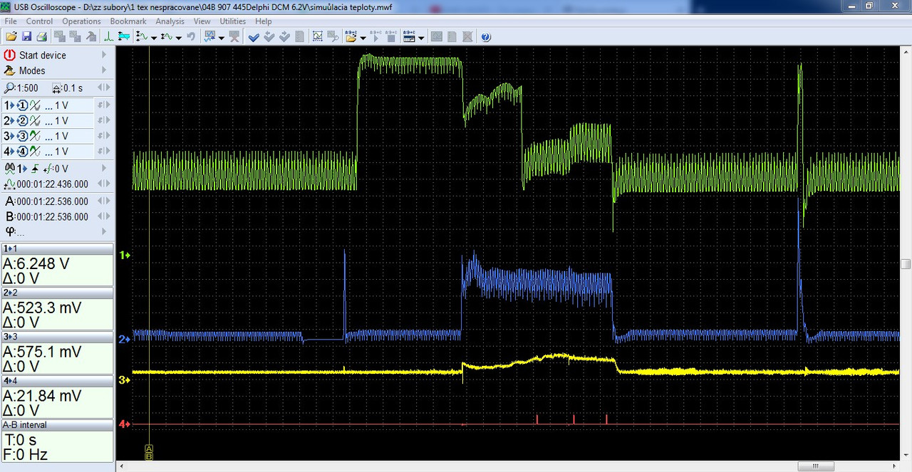Open a file with the folder icon
Image resolution: width=912 pixels, height=472 pixels.
[x=11, y=36]
